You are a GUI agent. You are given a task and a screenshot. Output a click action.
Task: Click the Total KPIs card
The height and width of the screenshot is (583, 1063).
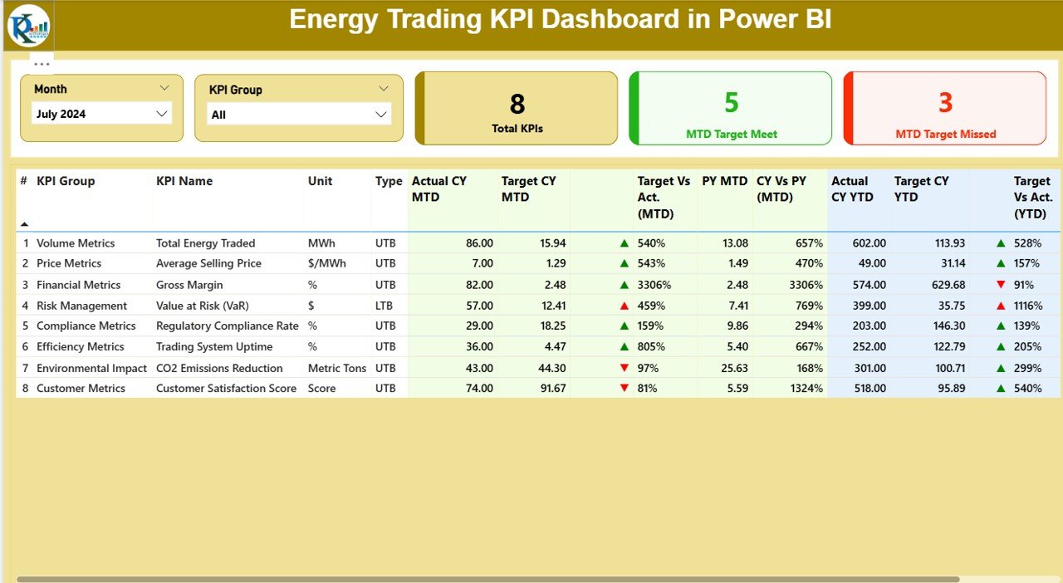[517, 109]
